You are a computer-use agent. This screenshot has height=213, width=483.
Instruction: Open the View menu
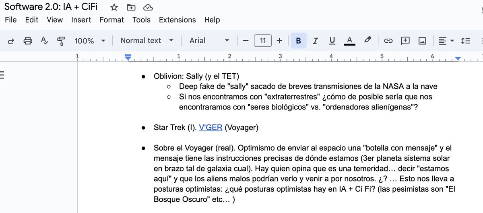pyautogui.click(x=55, y=20)
